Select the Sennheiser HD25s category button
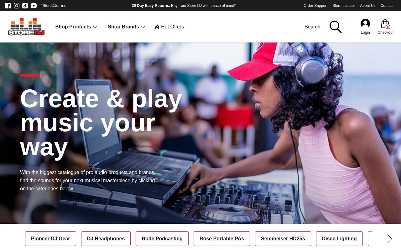The image size is (401, 250). coord(283,239)
